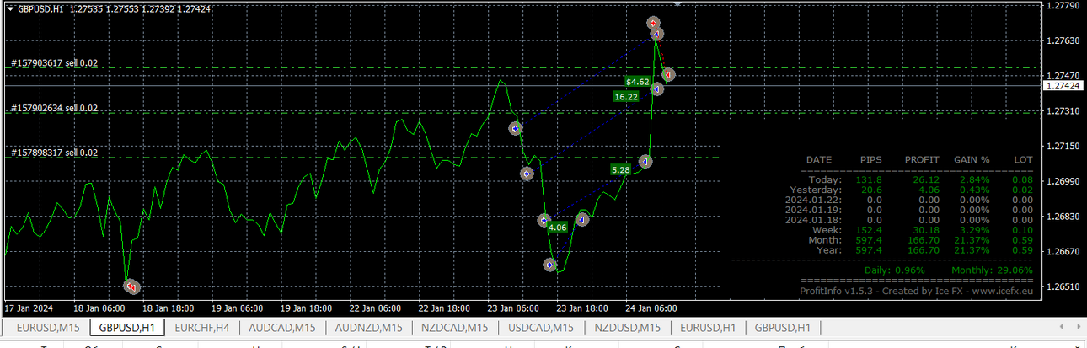Open the EURUSD,H1 chart tab
Screen dimensions: 1087x348
coord(709,328)
